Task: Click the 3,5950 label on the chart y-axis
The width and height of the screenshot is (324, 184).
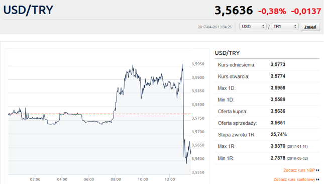Action: 198,64
